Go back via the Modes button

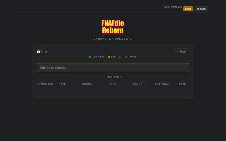(182, 51)
